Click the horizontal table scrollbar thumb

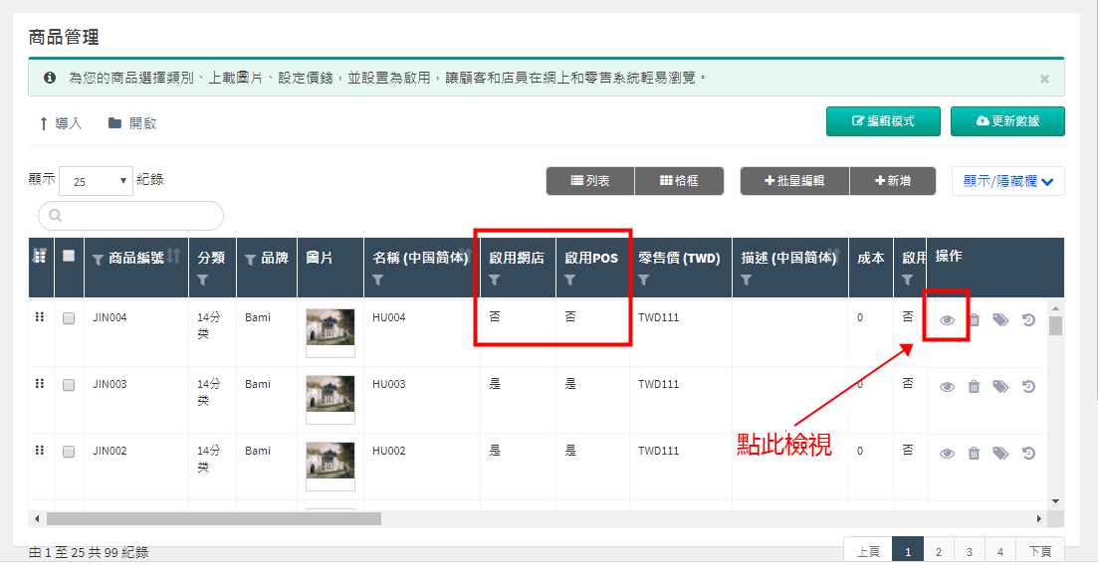tap(214, 519)
